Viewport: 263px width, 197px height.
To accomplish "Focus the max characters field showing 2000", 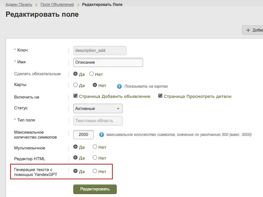I will pos(84,135).
